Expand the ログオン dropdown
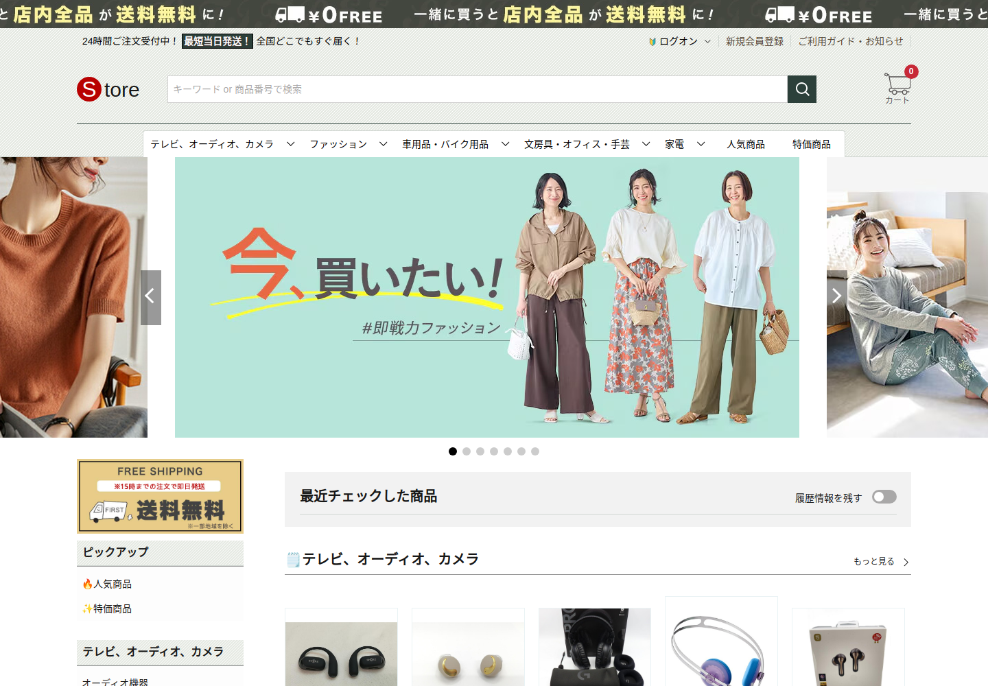The width and height of the screenshot is (988, 686). coord(707,41)
